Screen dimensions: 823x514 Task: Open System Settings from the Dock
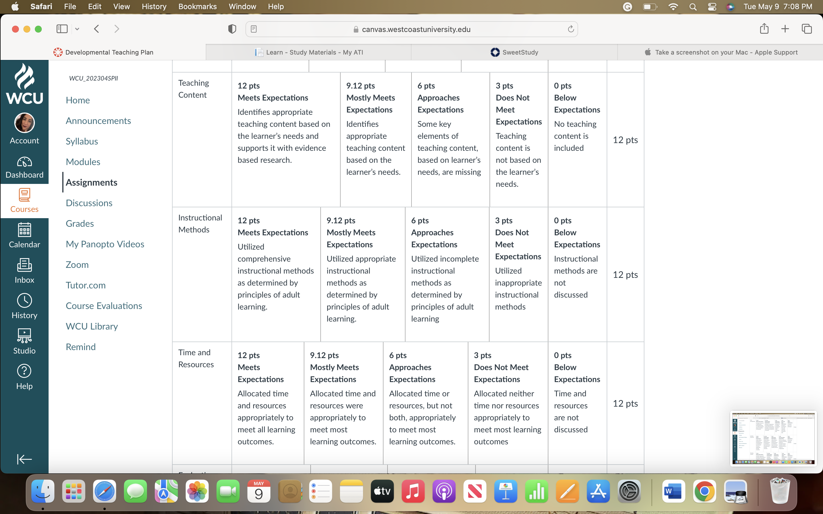[629, 491]
